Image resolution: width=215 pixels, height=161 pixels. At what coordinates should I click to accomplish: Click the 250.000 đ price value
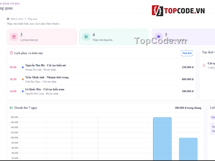tap(187, 67)
